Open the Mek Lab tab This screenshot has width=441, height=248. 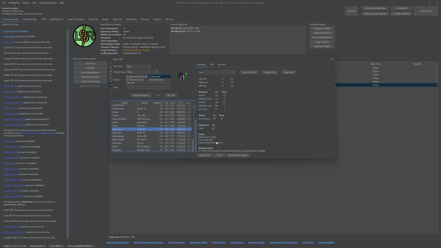coord(169,19)
